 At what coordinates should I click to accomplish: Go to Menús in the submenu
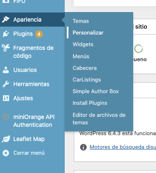pyautogui.click(x=81, y=56)
